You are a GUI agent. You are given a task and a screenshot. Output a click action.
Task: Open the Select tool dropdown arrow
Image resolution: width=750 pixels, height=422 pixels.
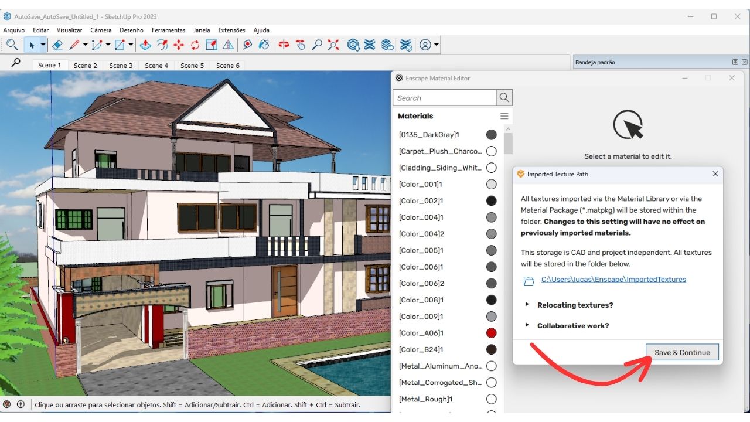(43, 45)
